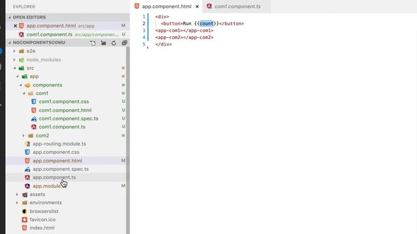Click the highlighted count variable in code
Viewport: 417px width, 234px height.
(x=207, y=23)
